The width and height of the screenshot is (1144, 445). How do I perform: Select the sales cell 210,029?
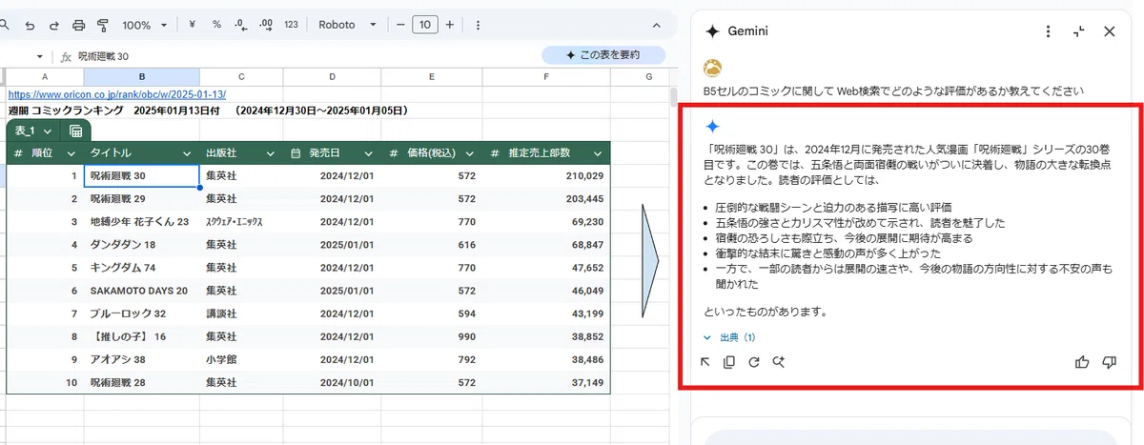(x=546, y=176)
